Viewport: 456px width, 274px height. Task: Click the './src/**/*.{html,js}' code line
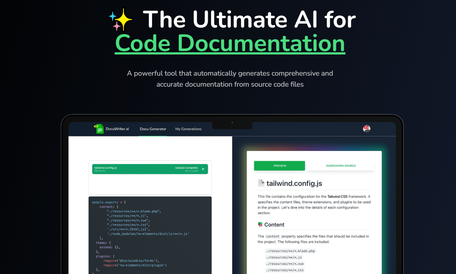(x=128, y=229)
